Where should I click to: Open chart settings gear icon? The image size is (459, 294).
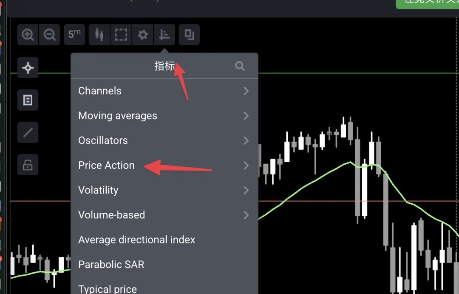pos(143,34)
